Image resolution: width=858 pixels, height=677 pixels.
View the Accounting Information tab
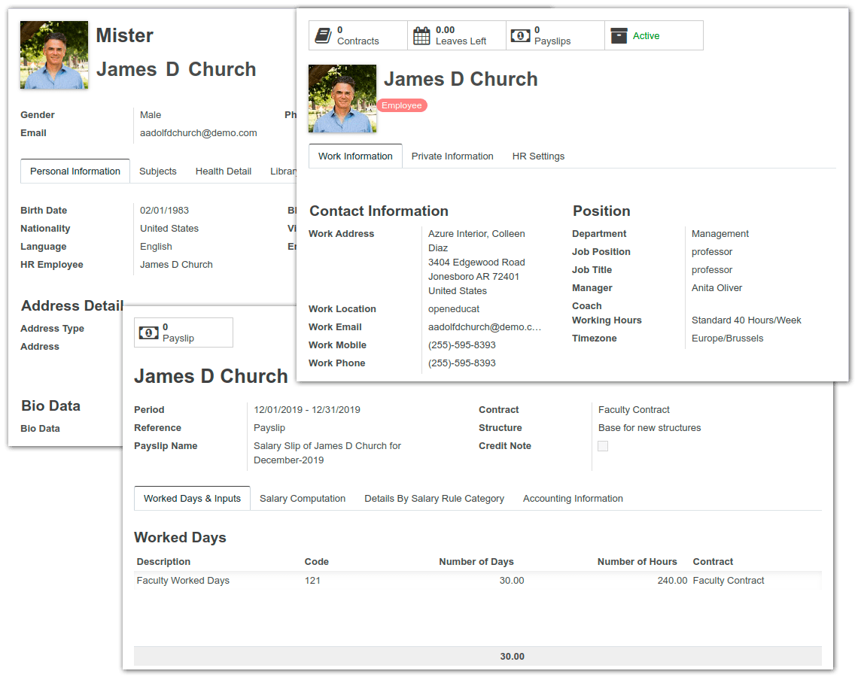574,498
